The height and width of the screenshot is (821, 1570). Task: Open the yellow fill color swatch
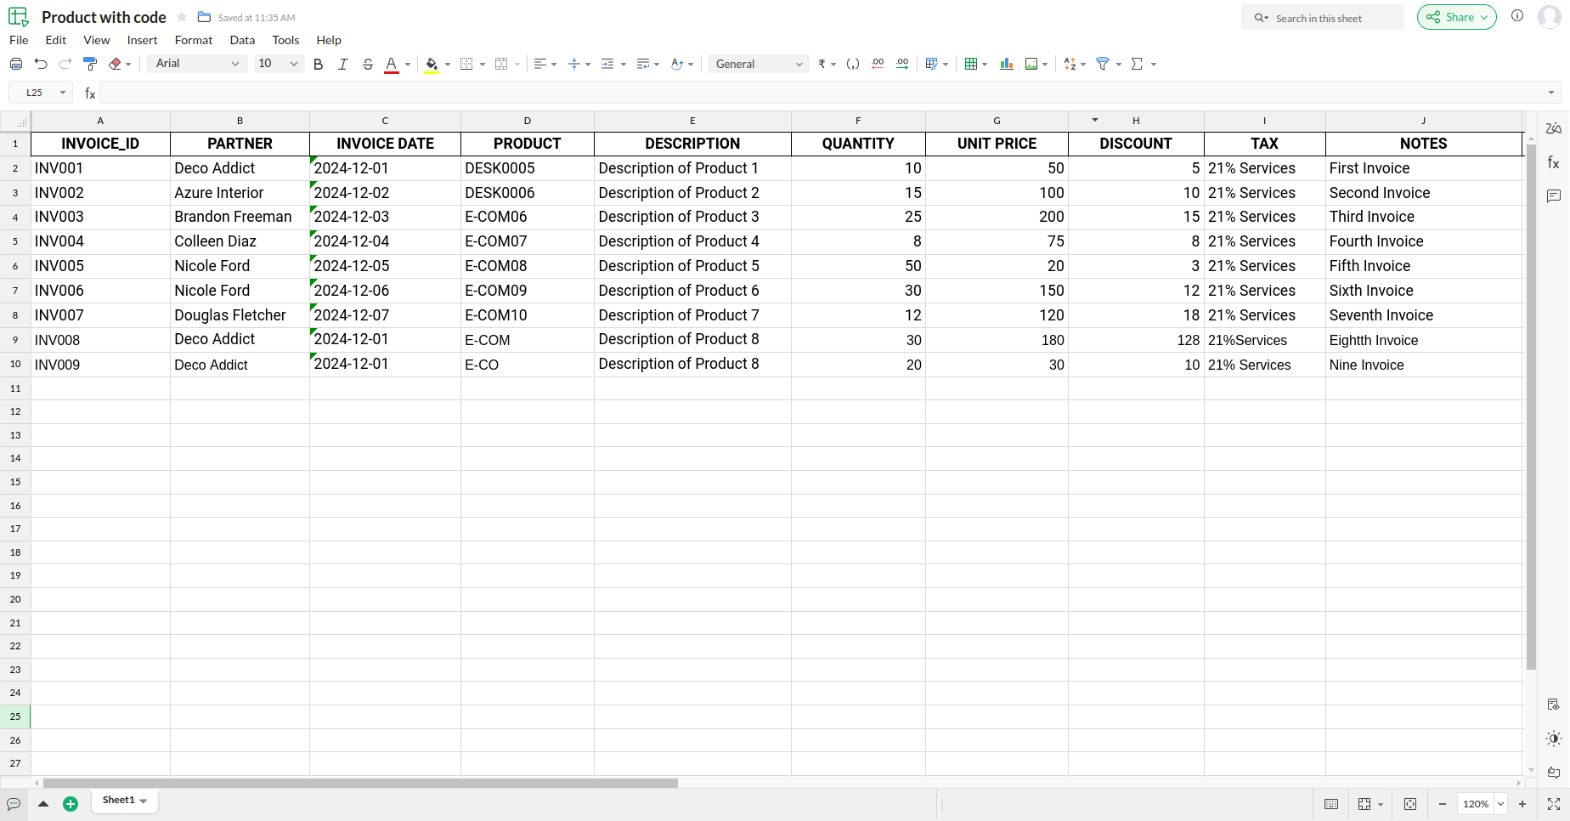click(x=432, y=64)
